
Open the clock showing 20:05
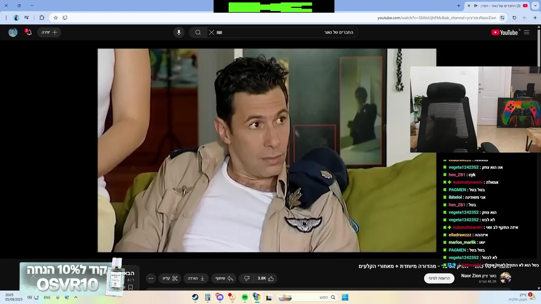coord(14,297)
